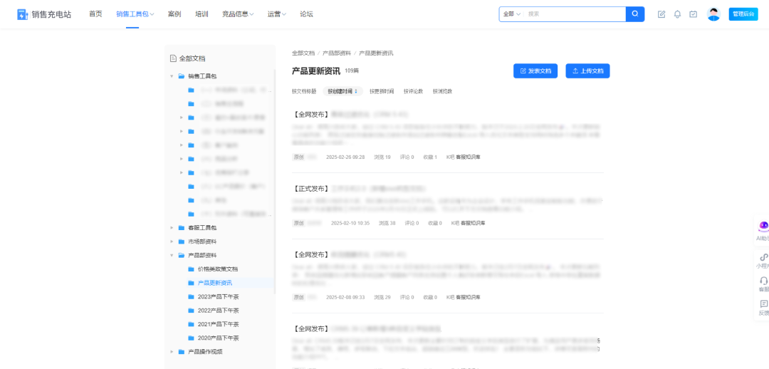Image resolution: width=769 pixels, height=369 pixels.
Task: Click the 发表文档 button
Action: pyautogui.click(x=535, y=71)
